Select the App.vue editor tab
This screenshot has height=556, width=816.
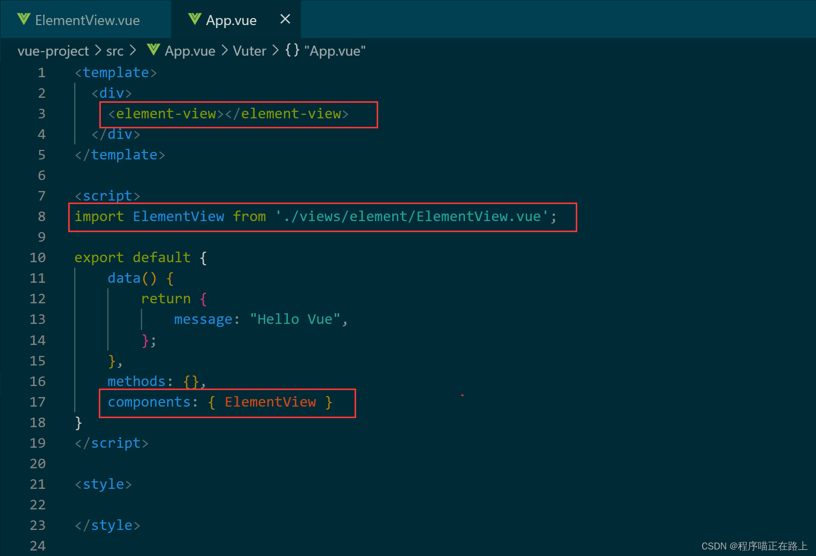(x=236, y=20)
